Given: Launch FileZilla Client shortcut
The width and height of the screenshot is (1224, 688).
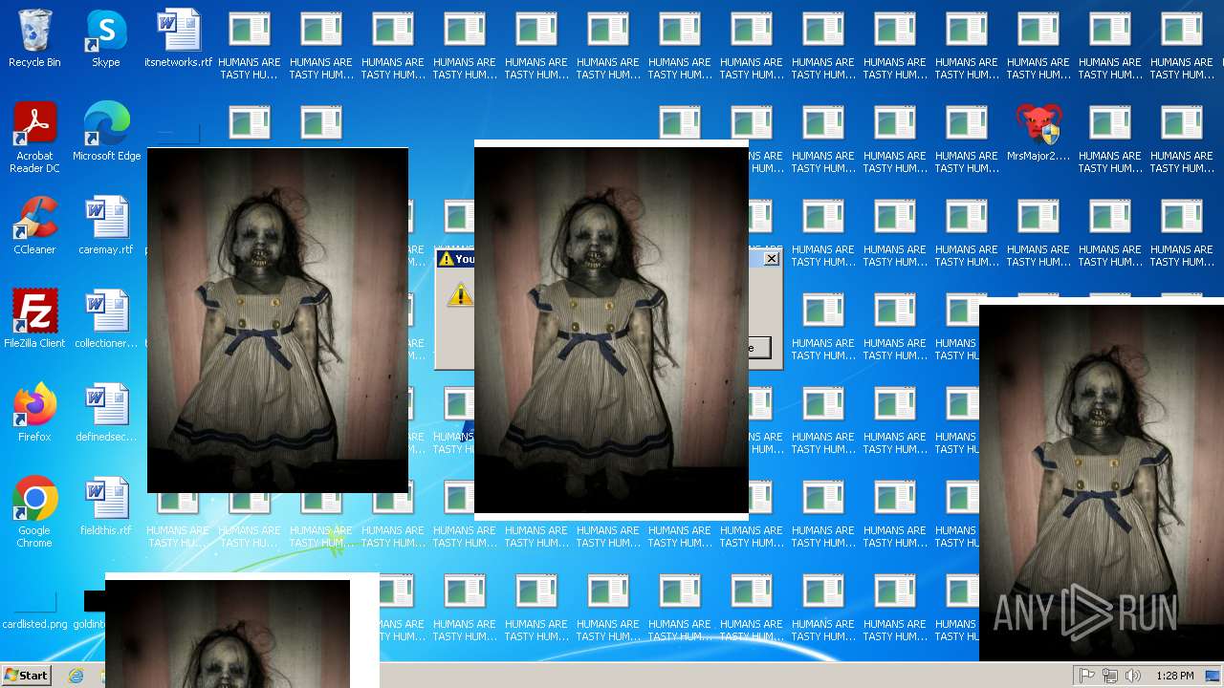Looking at the screenshot, I should point(34,320).
